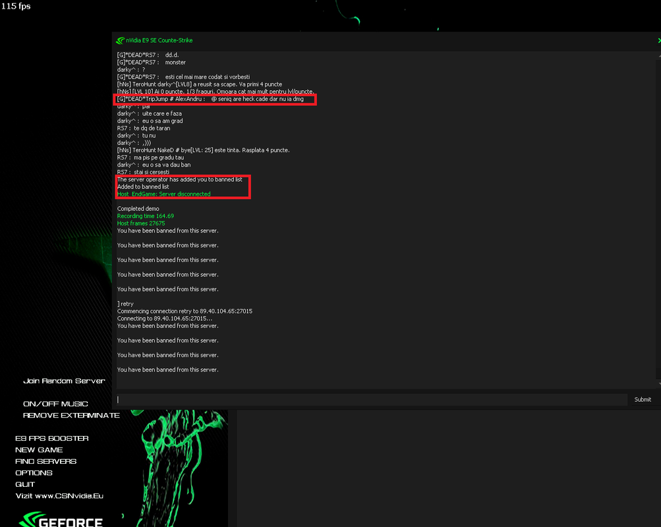Start a NEW GAME from menu
The width and height of the screenshot is (661, 527).
39,450
